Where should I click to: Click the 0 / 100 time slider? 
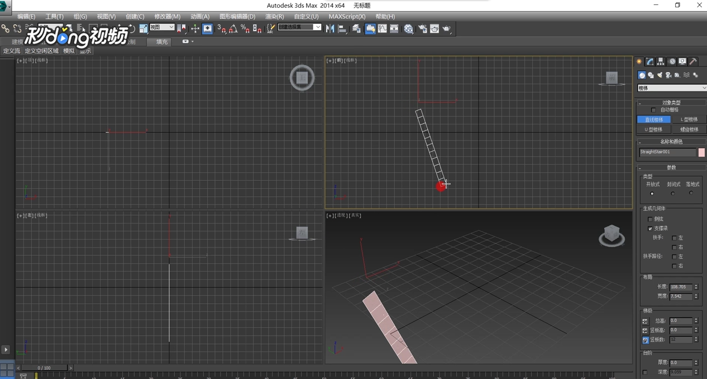[x=44, y=368]
